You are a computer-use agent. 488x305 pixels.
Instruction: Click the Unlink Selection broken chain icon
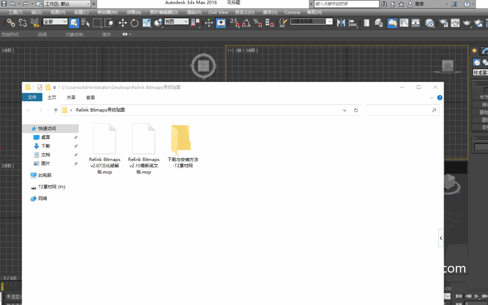(x=23, y=23)
